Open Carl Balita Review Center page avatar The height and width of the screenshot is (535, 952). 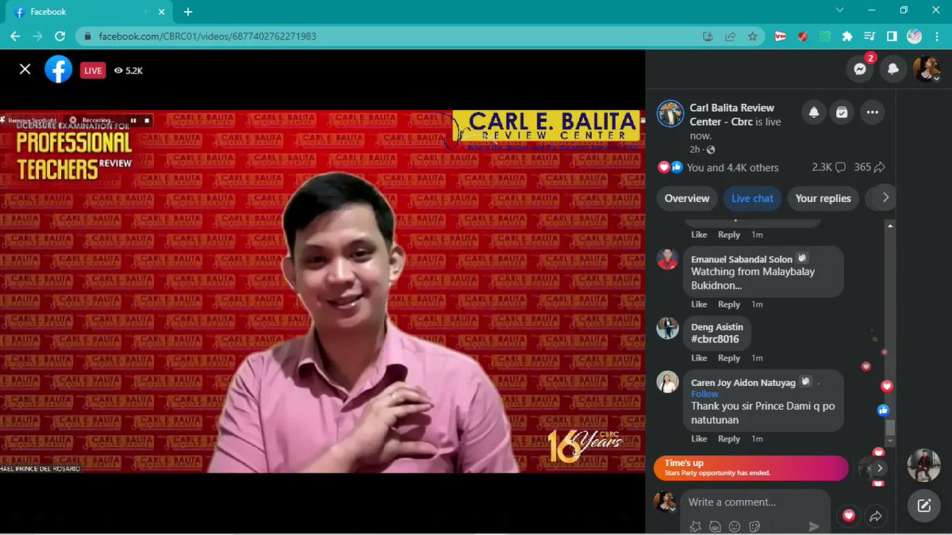tap(670, 113)
